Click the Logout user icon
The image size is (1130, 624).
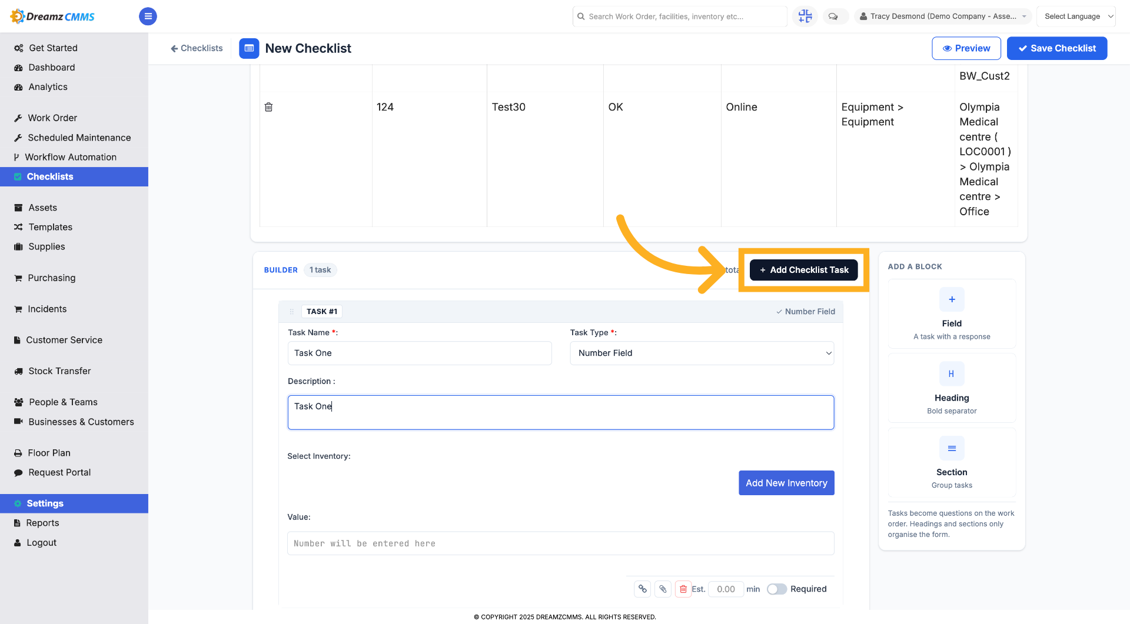18,543
